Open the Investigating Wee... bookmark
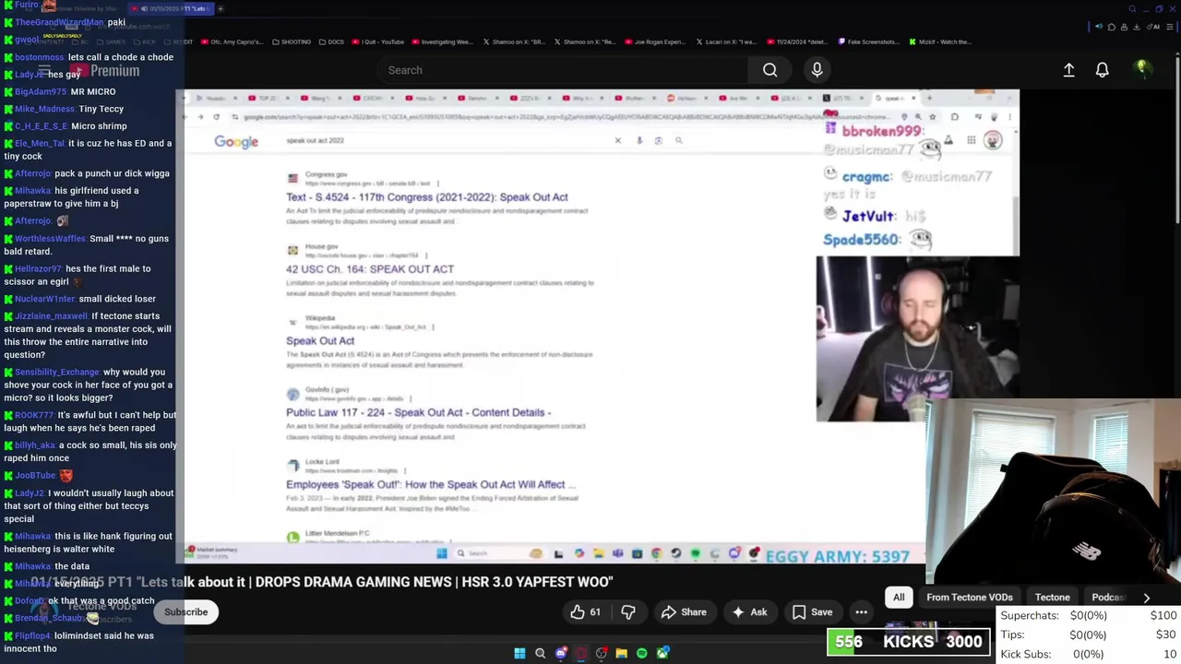 click(442, 41)
